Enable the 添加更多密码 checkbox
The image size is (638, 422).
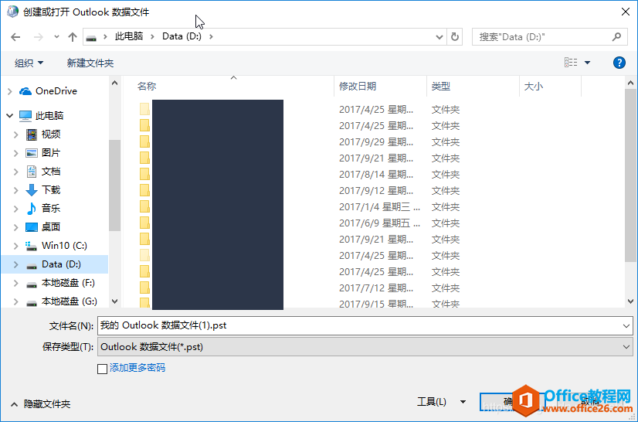(x=103, y=369)
